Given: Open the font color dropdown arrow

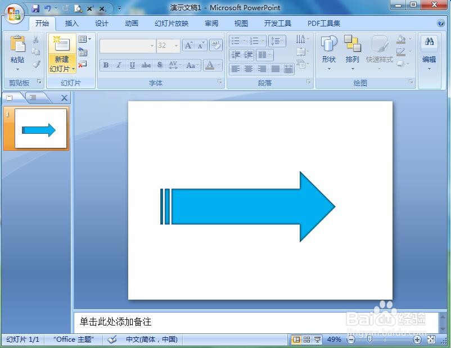Looking at the screenshot, I should (x=219, y=65).
